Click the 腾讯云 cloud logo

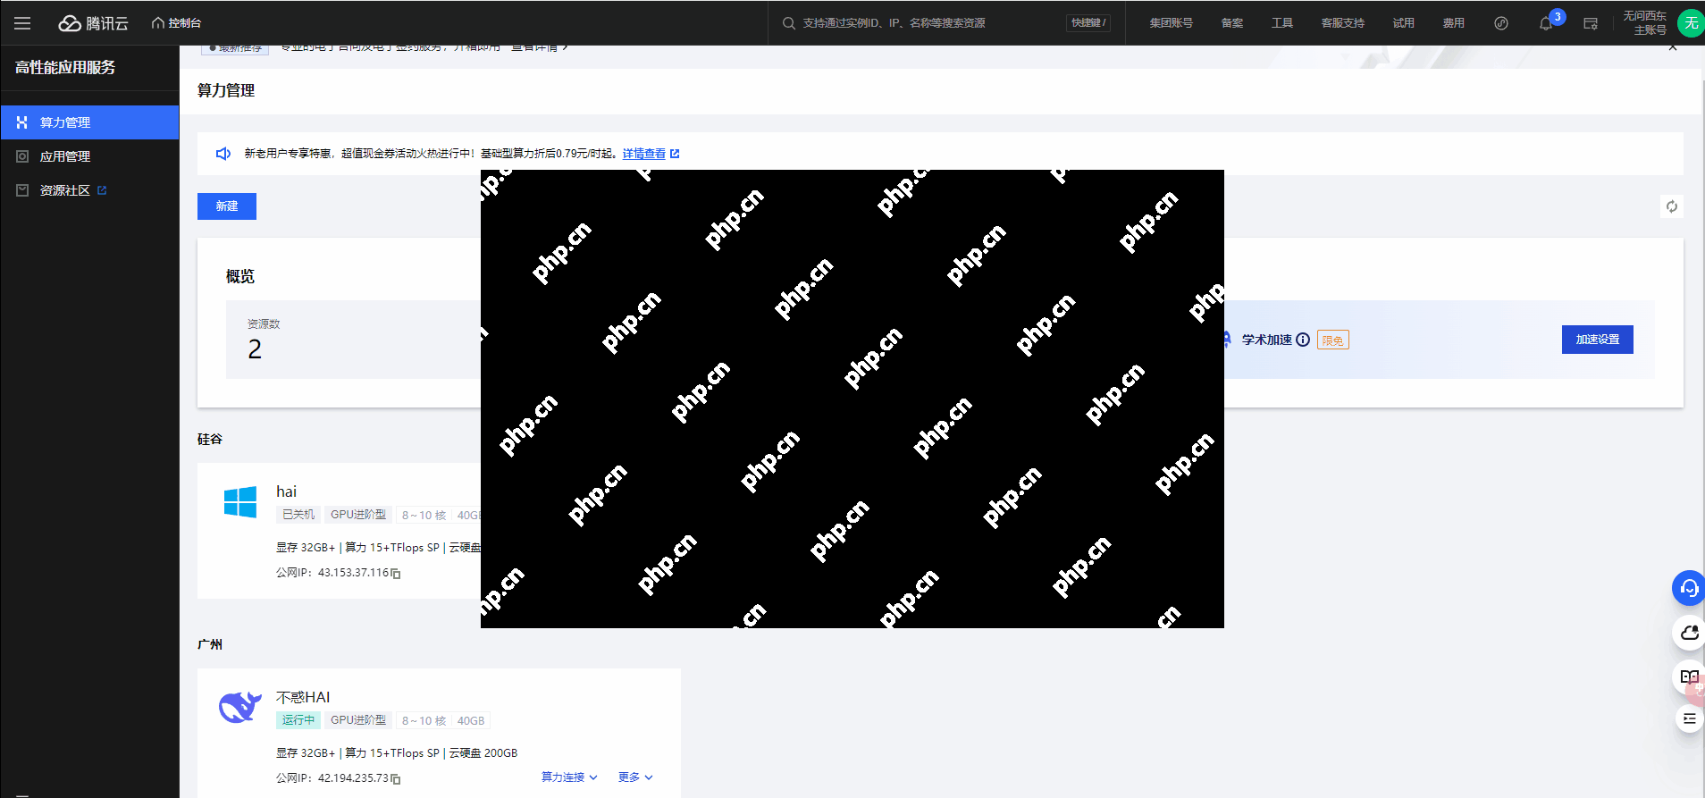pyautogui.click(x=94, y=23)
